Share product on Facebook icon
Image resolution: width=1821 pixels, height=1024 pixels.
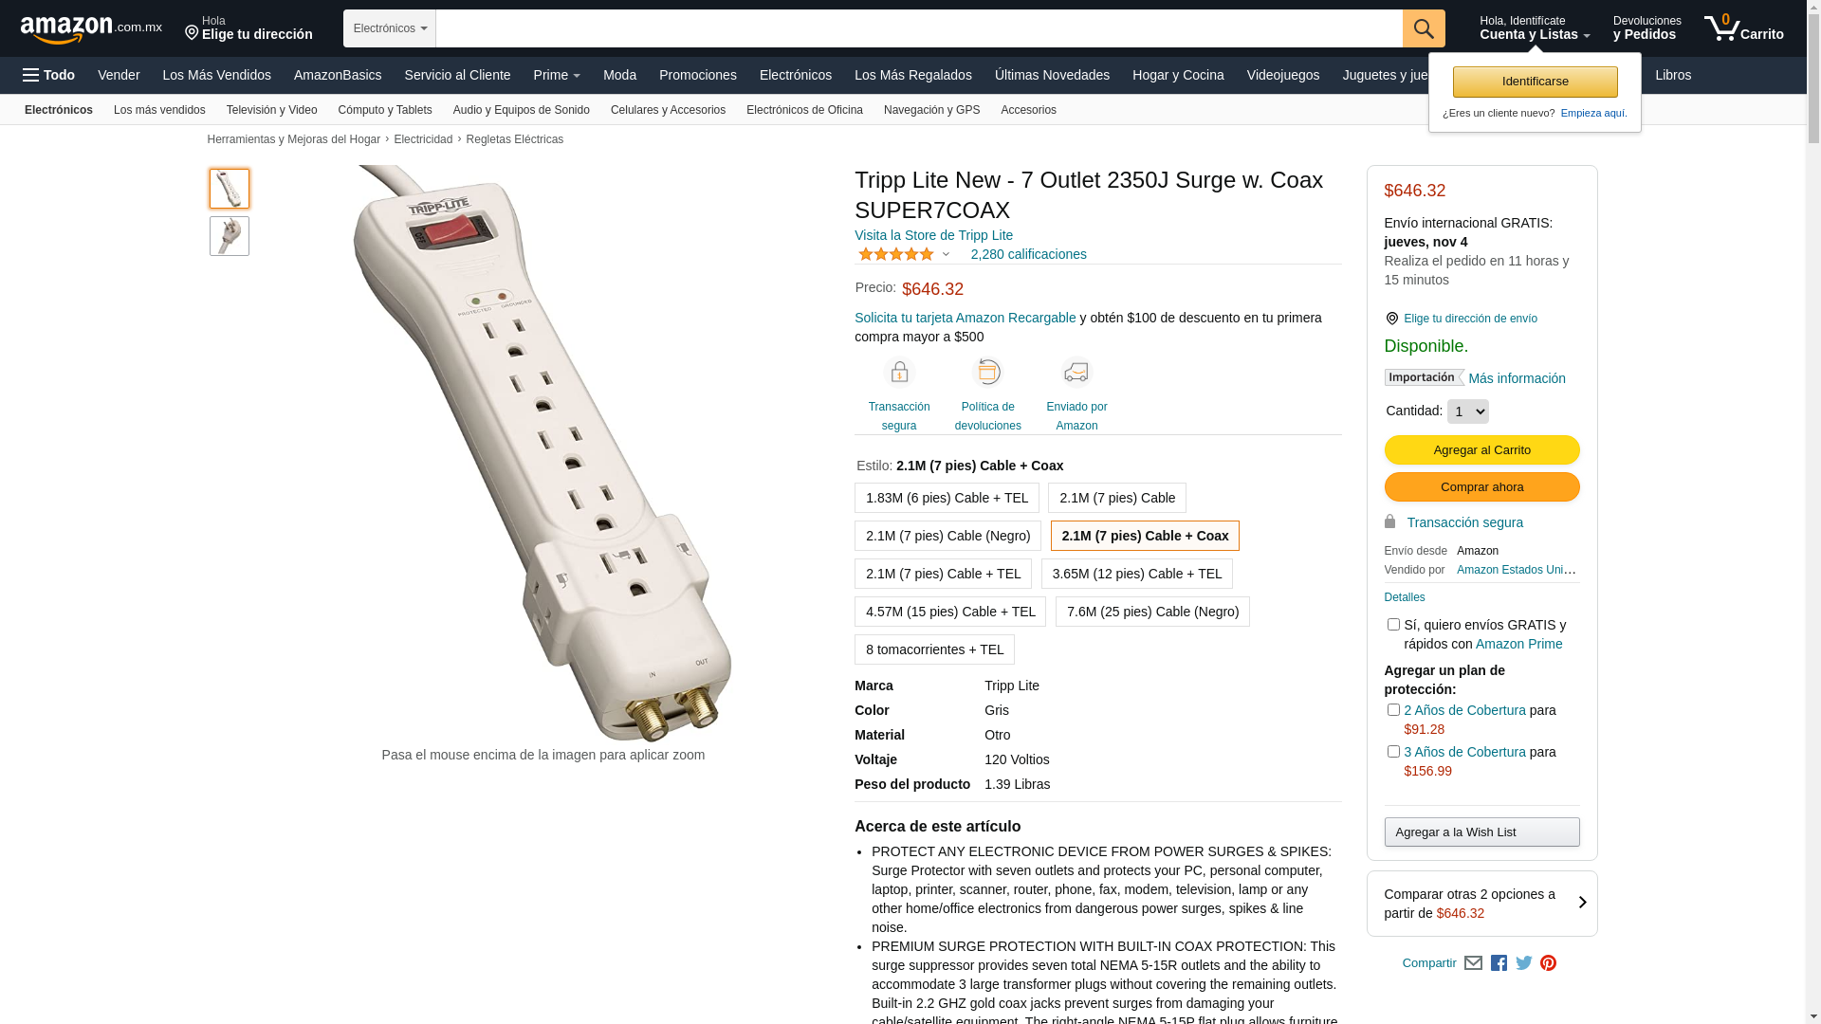(x=1499, y=963)
